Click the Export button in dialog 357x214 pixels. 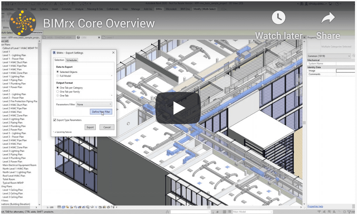point(90,127)
